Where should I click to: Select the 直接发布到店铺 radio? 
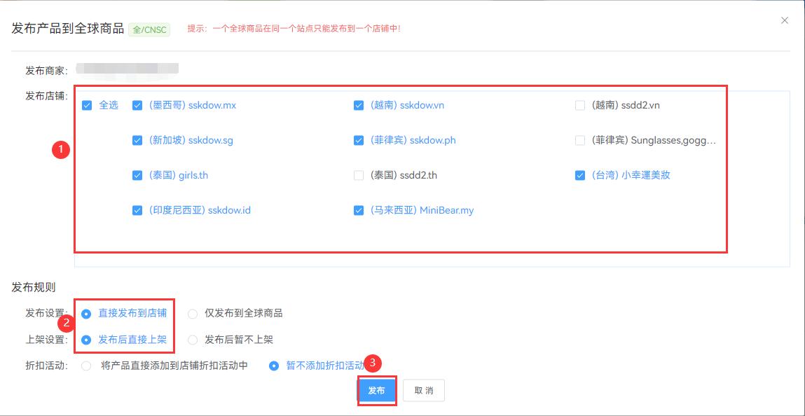tap(87, 314)
